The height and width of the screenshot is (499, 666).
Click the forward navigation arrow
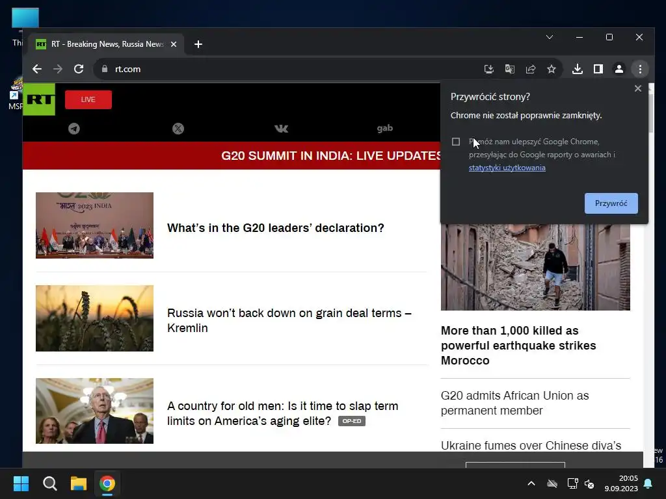[x=58, y=69]
